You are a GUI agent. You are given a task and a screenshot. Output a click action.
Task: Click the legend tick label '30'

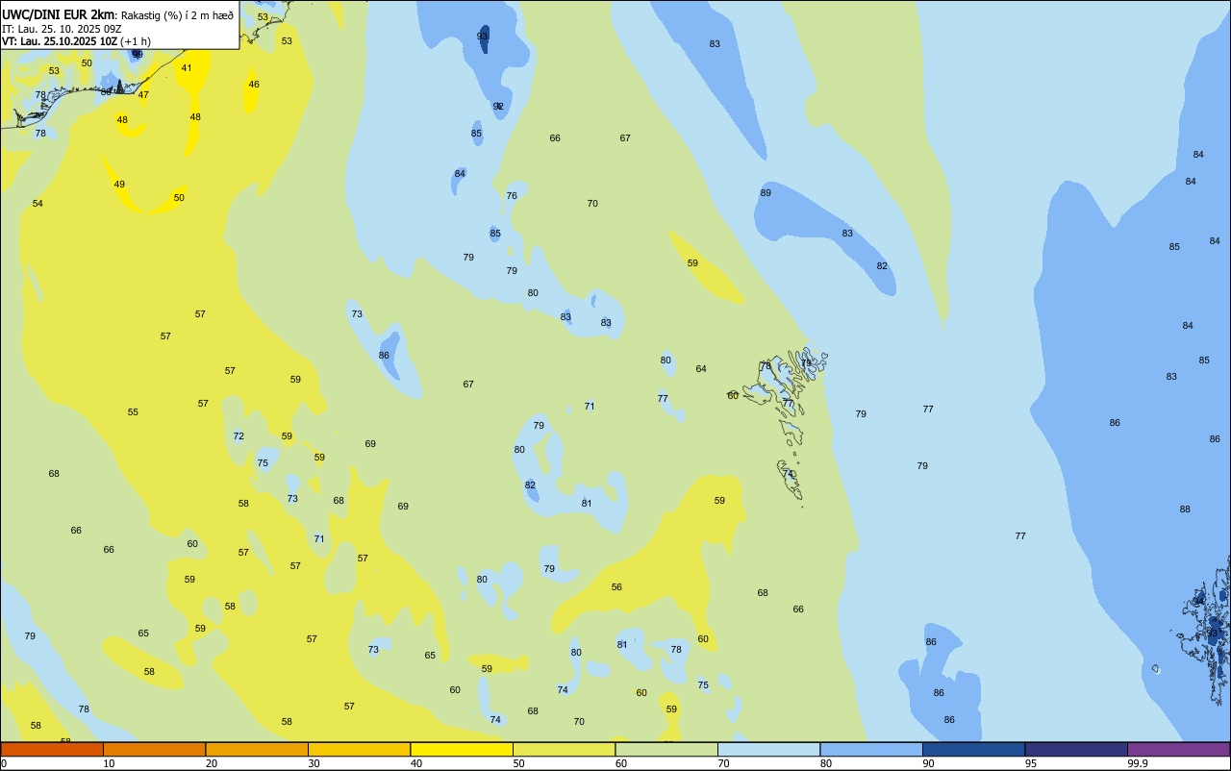pyautogui.click(x=314, y=763)
